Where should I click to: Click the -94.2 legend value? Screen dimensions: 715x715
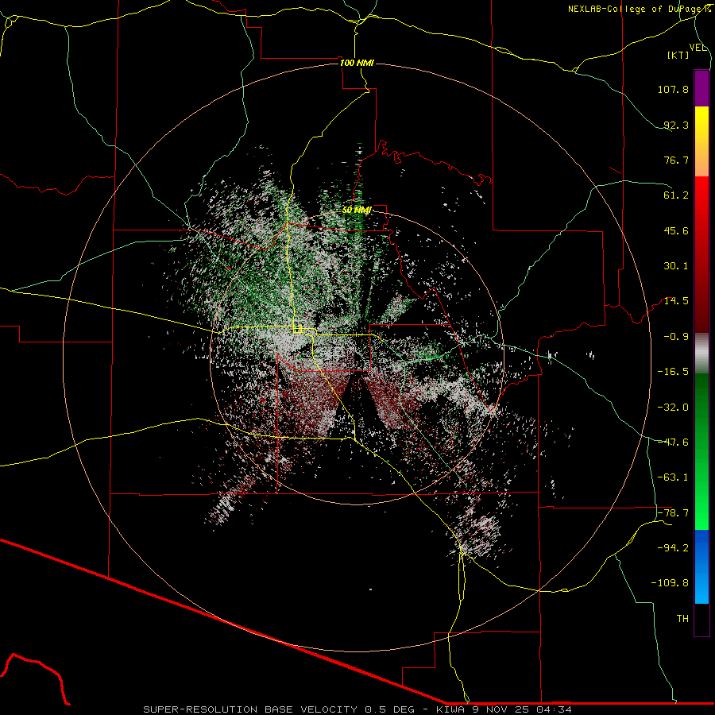[673, 548]
